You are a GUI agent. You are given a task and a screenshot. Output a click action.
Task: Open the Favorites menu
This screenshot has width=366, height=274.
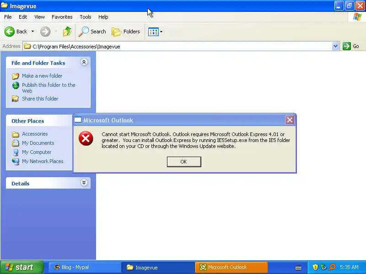(62, 17)
